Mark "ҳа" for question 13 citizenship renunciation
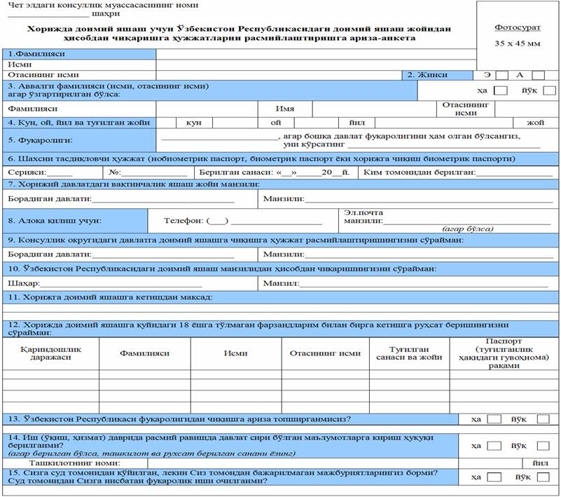The image size is (561, 497). [x=494, y=419]
